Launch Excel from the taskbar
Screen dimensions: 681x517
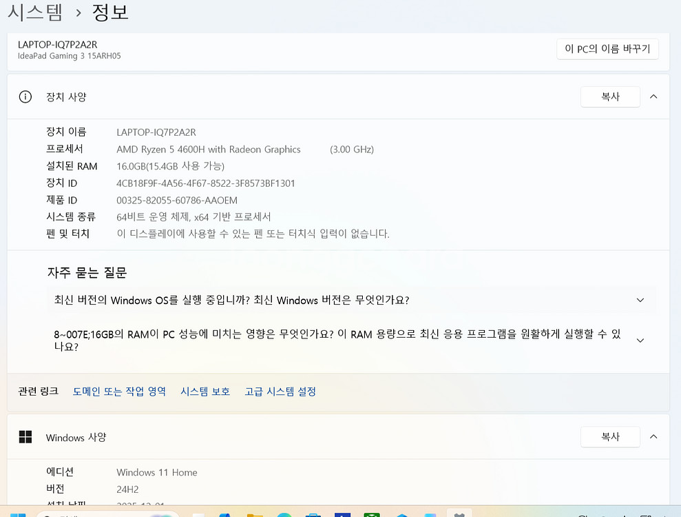pyautogui.click(x=372, y=513)
